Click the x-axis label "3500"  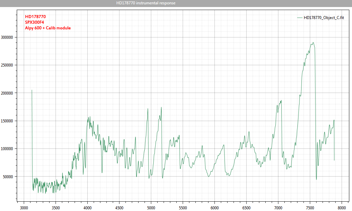point(56,208)
